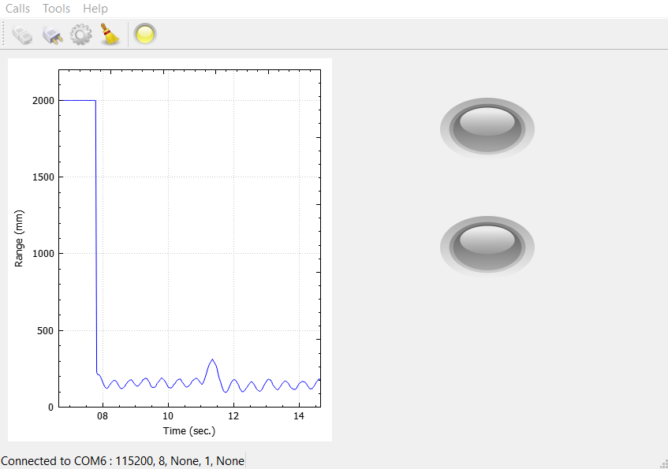This screenshot has height=469, width=668.
Task: Click the 500 tick label on range axis
Action: coord(47,330)
